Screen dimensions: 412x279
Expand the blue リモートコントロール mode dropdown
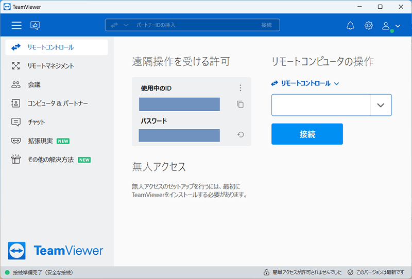[305, 83]
